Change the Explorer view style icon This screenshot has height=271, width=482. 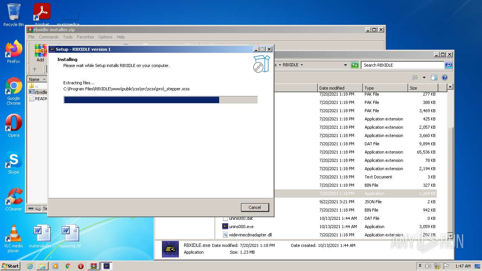click(415, 78)
